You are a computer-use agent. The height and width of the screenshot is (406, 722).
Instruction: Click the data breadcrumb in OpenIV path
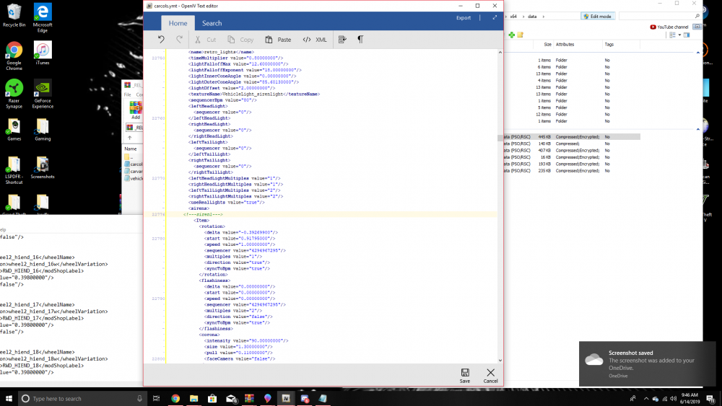[532, 17]
